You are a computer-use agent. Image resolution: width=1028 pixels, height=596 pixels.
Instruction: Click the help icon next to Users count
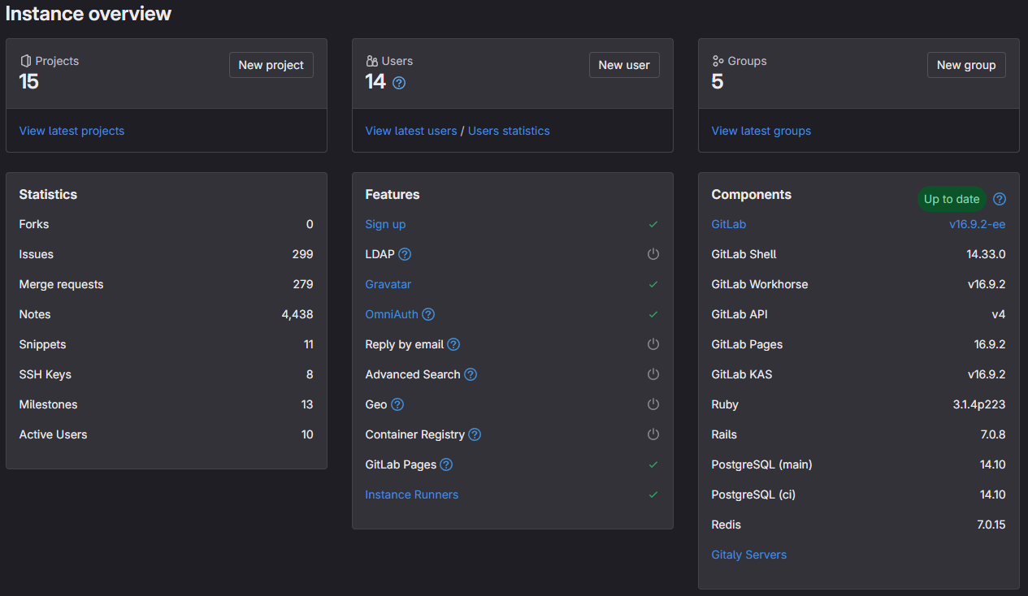[x=399, y=83]
